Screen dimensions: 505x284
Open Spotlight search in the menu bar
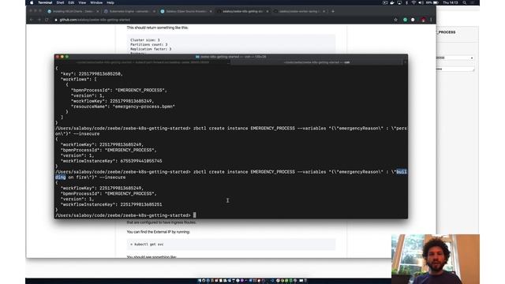click(464, 2)
